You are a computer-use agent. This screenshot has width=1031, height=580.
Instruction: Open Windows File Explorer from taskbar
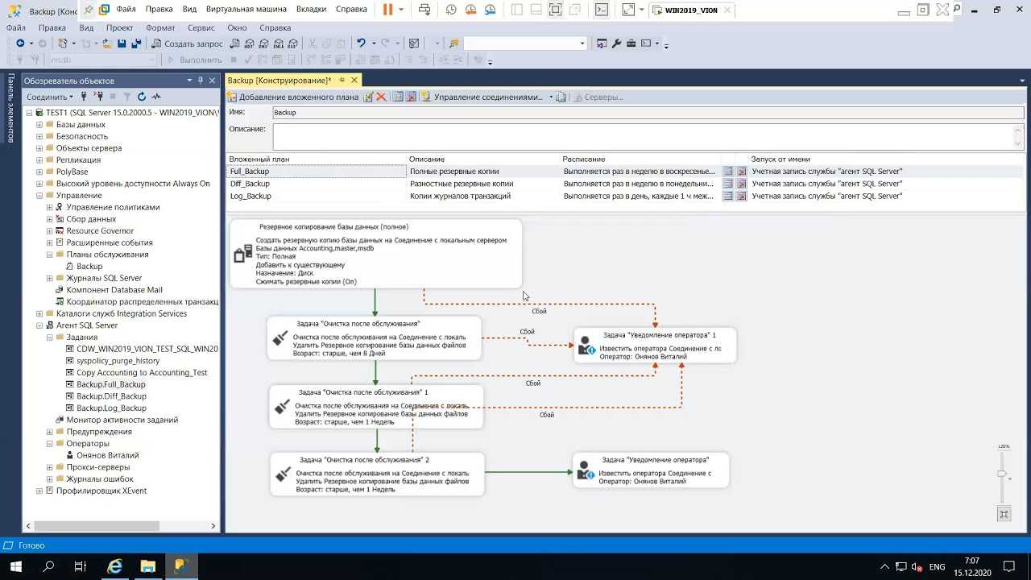148,566
